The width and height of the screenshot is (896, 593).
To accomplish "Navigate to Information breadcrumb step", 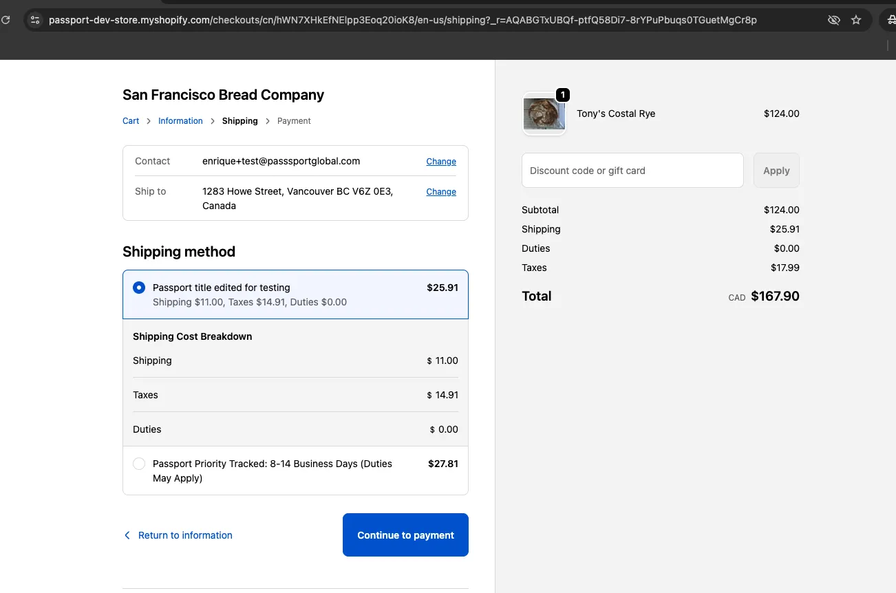I will [x=180, y=121].
